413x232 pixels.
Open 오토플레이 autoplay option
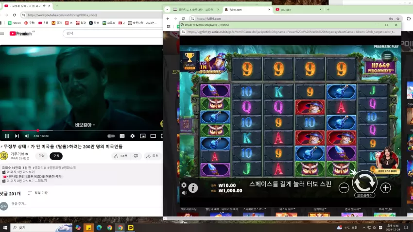[364, 196]
